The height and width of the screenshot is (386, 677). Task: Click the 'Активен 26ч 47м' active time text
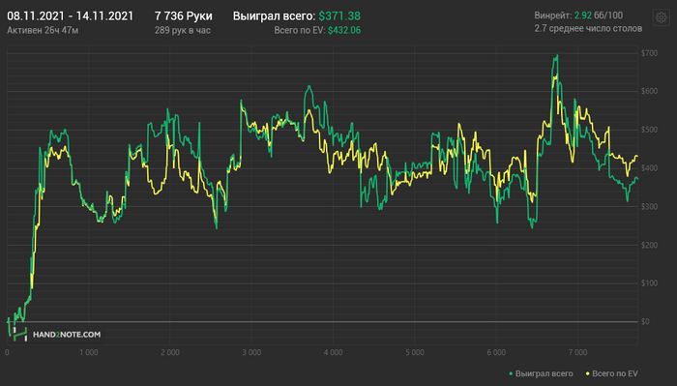point(43,30)
